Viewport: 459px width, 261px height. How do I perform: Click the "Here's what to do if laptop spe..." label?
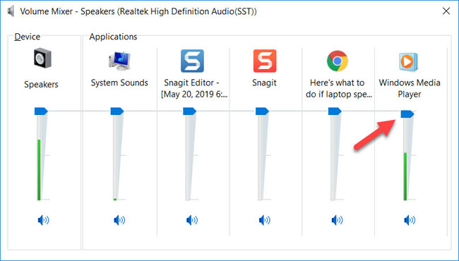[339, 89]
